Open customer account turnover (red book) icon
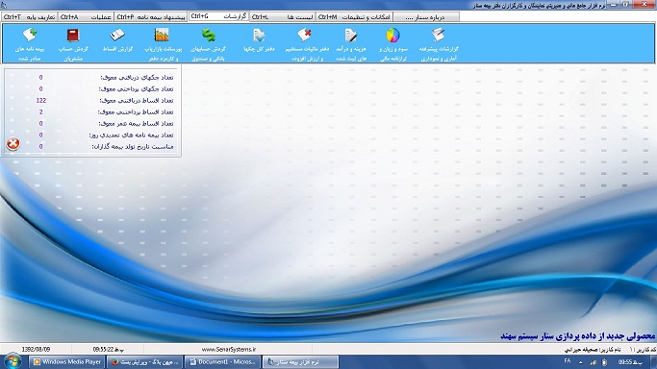Viewport: 657px width, 369px height. point(73,36)
